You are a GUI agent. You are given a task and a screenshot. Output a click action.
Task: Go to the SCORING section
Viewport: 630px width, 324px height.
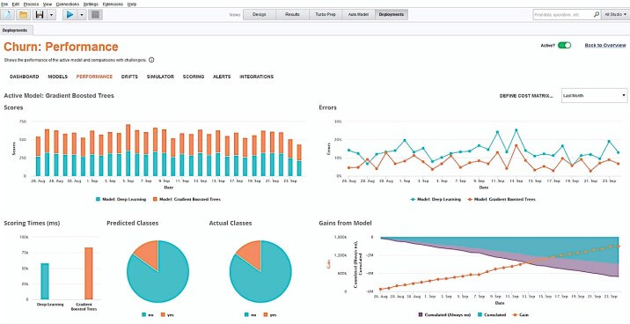(x=194, y=77)
